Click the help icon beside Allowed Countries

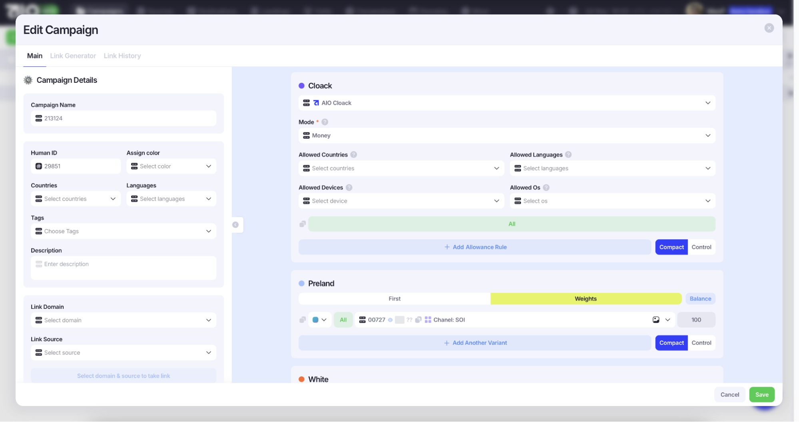354,155
